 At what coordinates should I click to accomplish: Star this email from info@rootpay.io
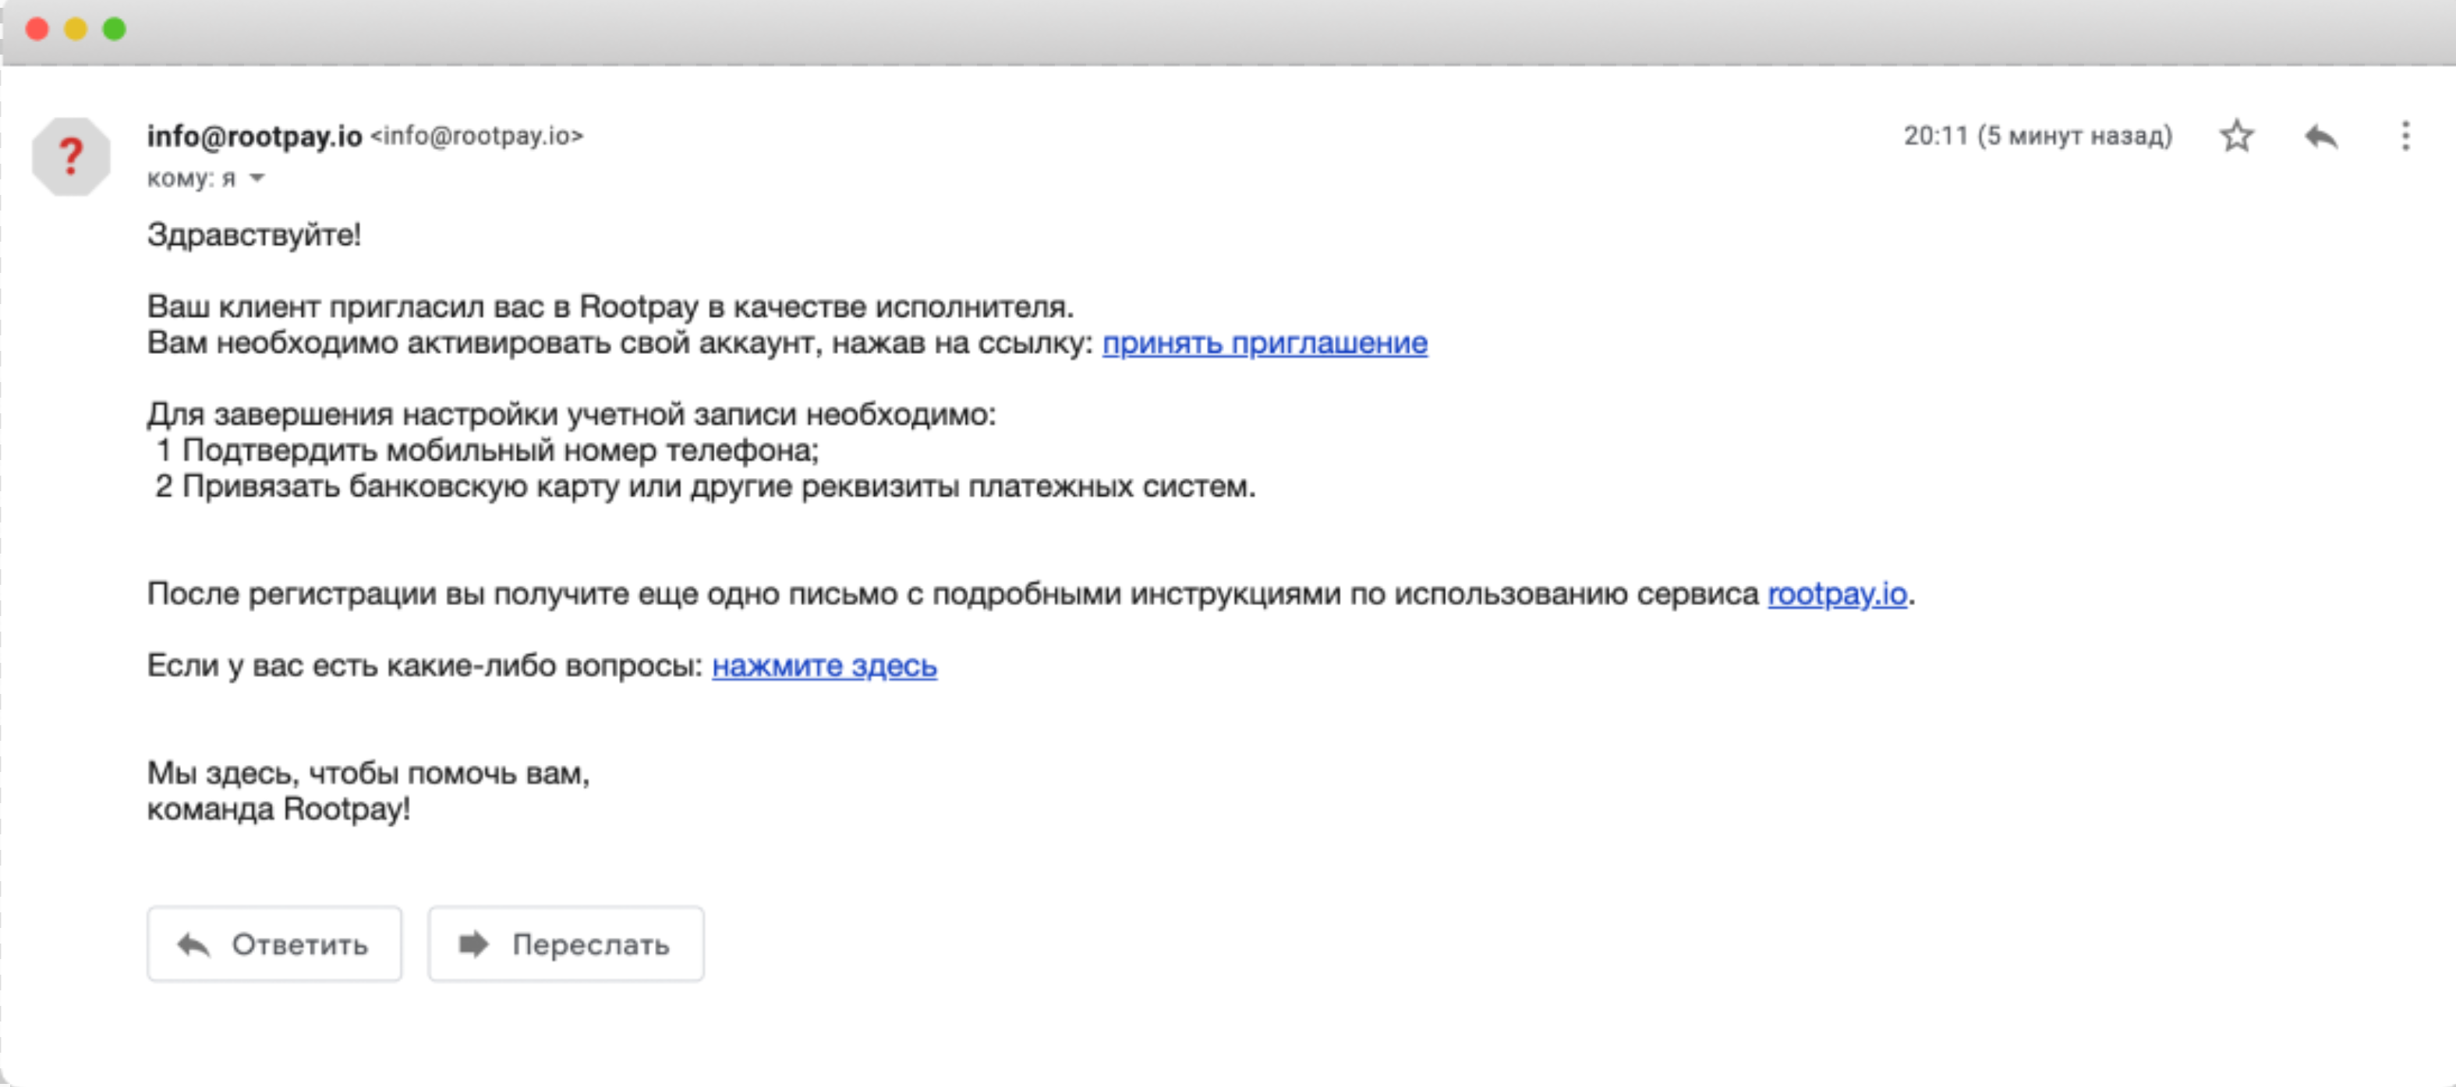[2236, 136]
